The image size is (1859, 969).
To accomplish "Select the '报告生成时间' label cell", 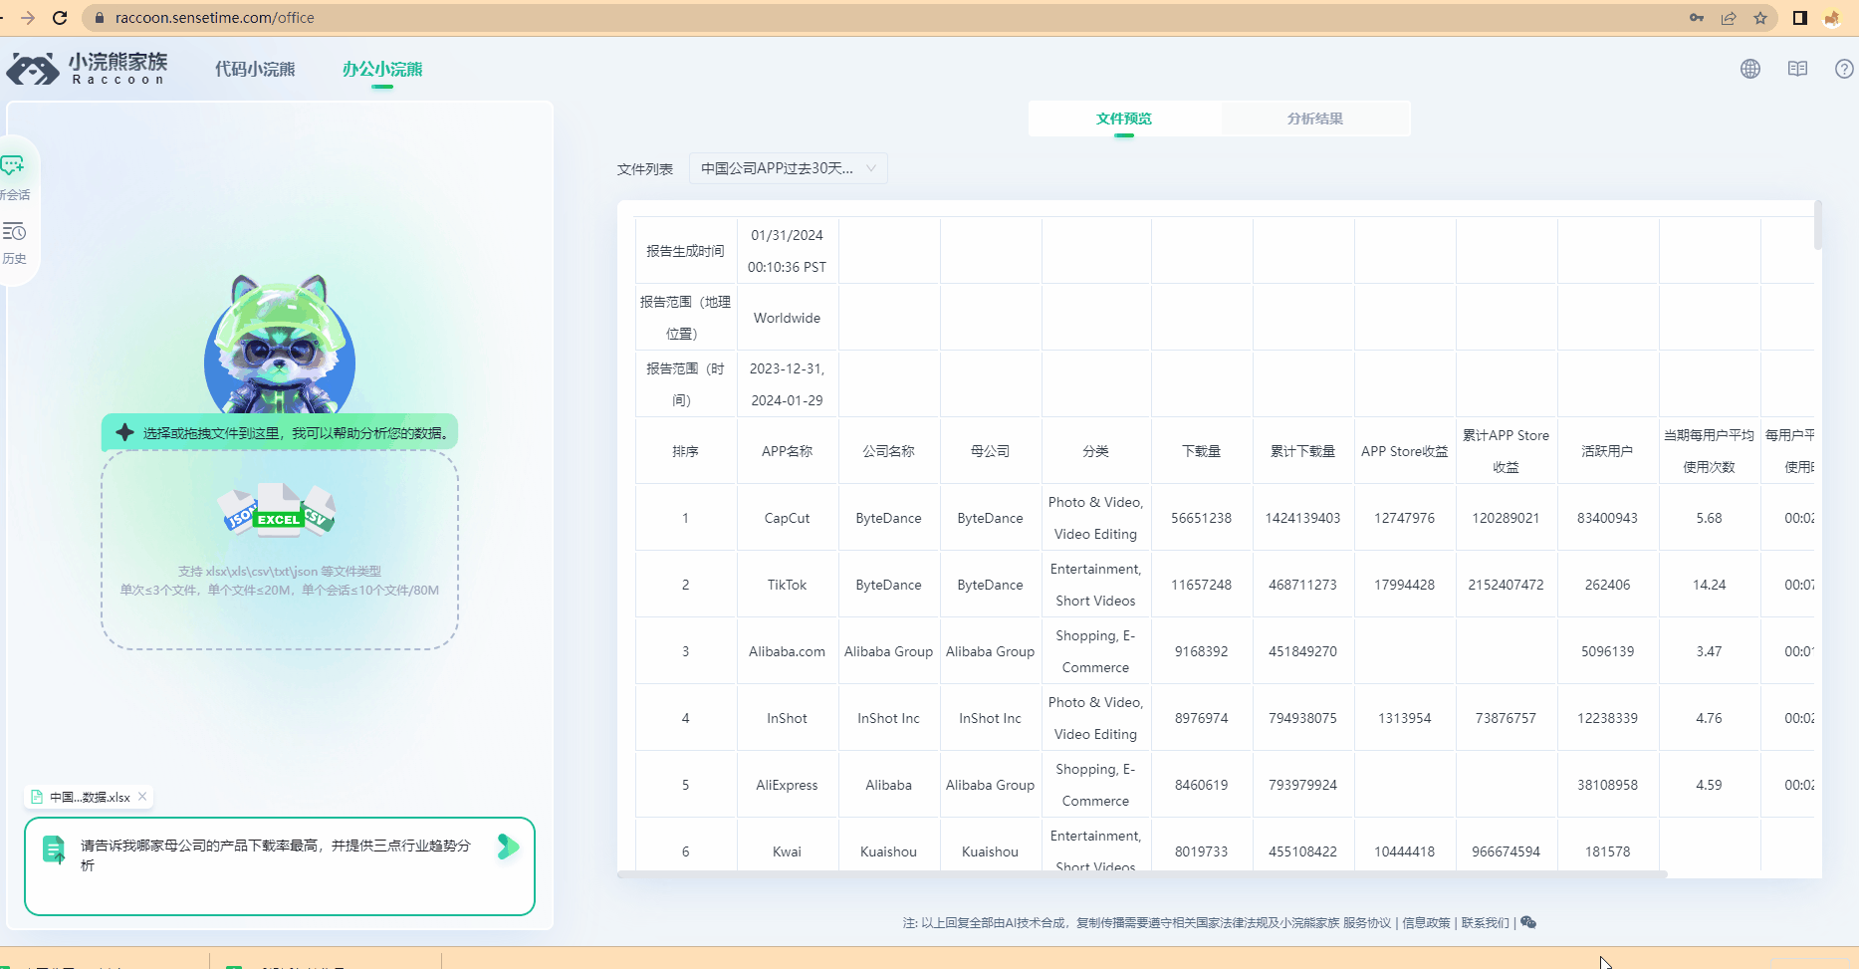I will tap(685, 251).
